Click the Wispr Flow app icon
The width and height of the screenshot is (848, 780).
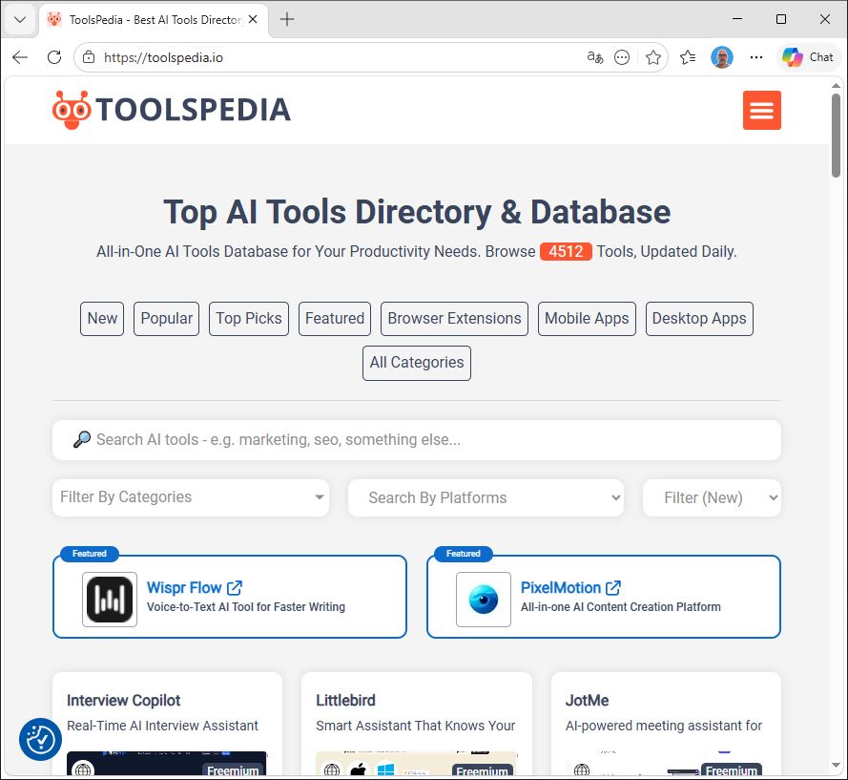point(110,600)
